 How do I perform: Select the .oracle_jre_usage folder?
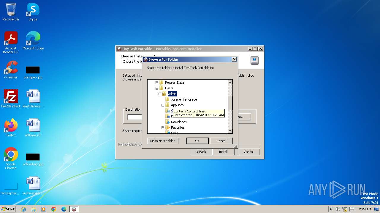[x=184, y=99]
